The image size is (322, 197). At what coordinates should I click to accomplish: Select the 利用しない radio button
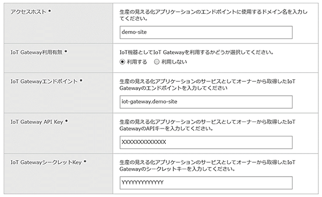(x=157, y=62)
